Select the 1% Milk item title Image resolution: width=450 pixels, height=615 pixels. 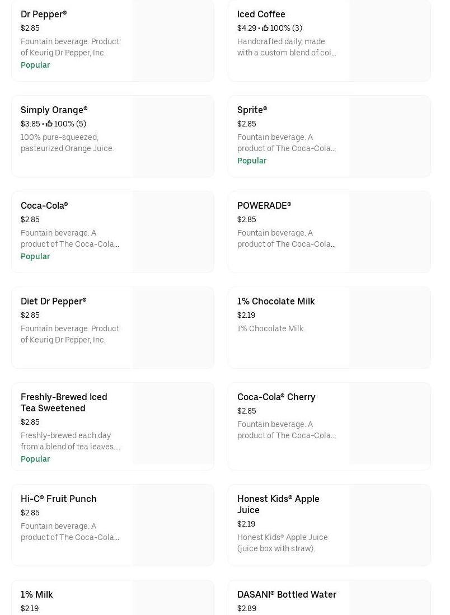[36, 594]
